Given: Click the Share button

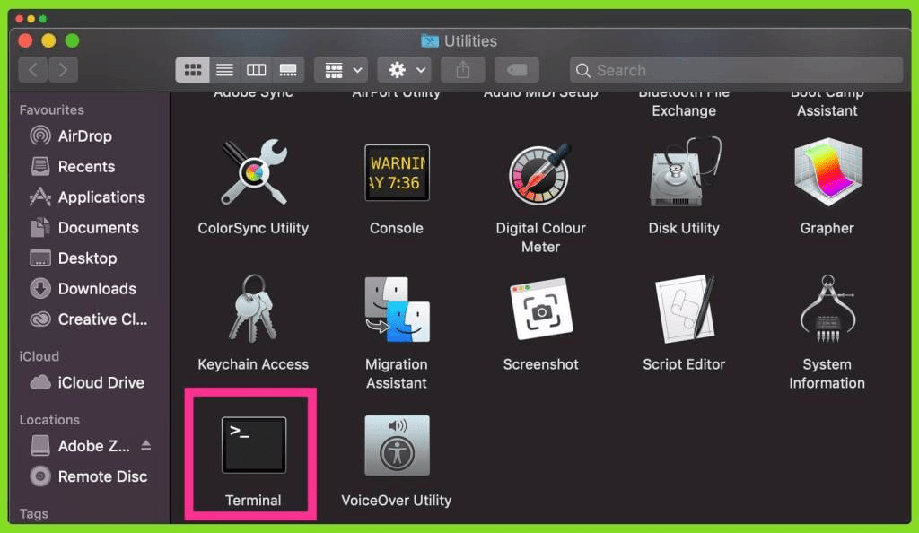Looking at the screenshot, I should [462, 69].
